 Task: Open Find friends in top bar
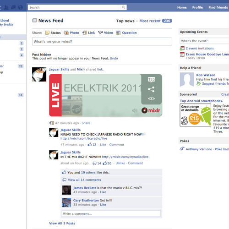(218, 7)
